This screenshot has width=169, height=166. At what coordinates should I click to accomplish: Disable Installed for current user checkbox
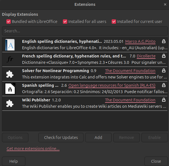[x=114, y=22]
